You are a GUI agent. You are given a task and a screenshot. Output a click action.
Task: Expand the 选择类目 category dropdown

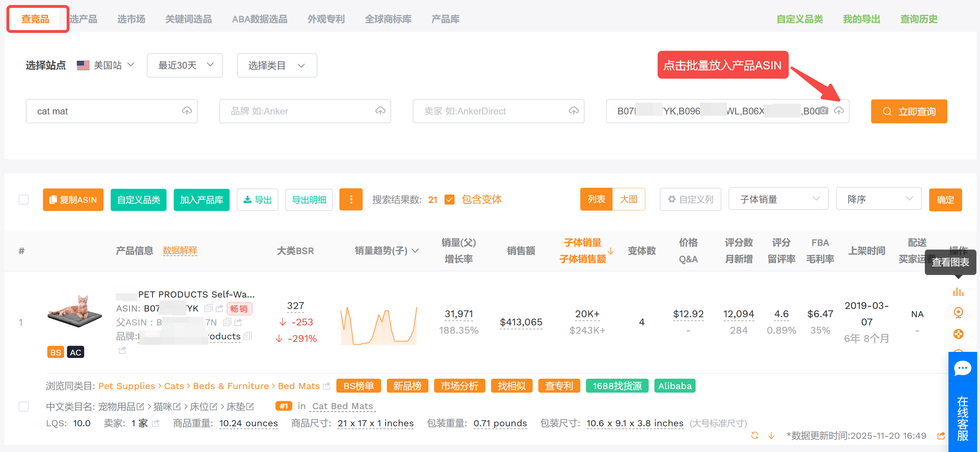[277, 65]
